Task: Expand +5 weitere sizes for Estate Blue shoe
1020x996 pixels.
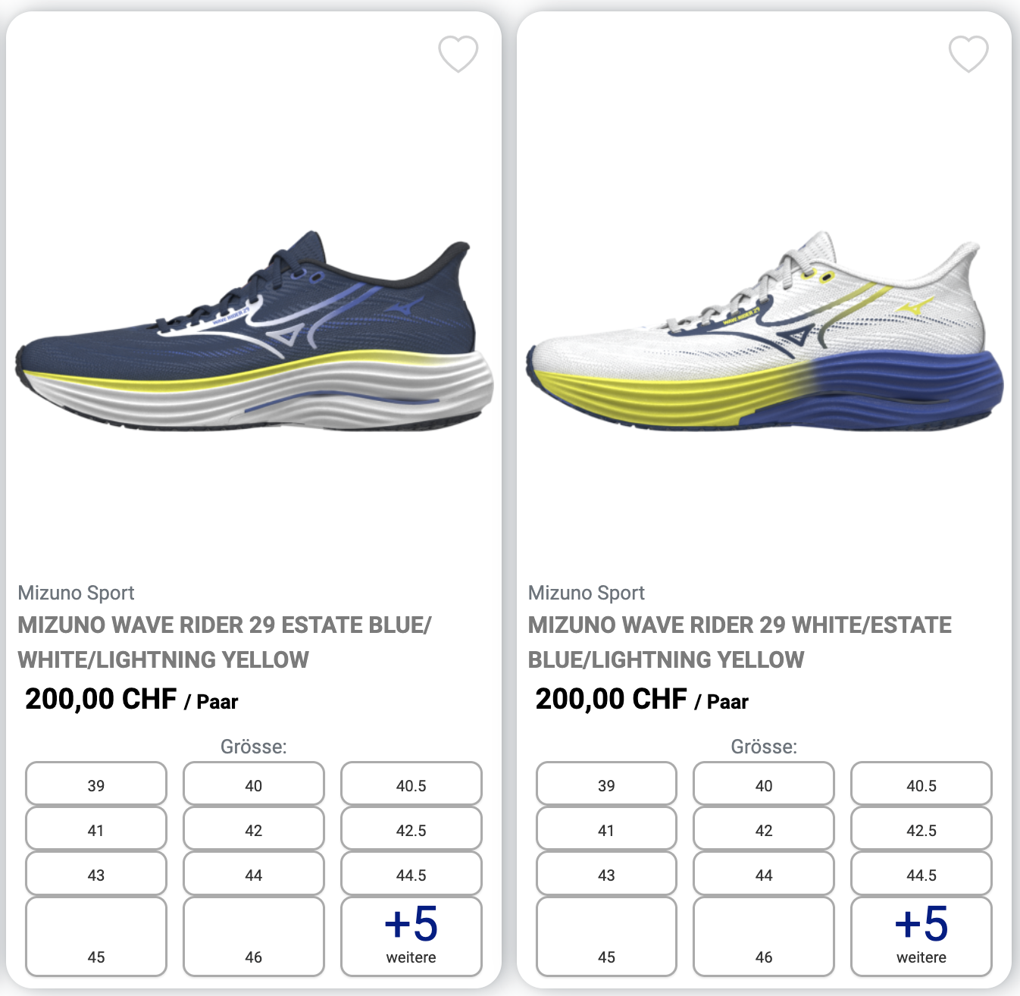Action: pos(411,937)
